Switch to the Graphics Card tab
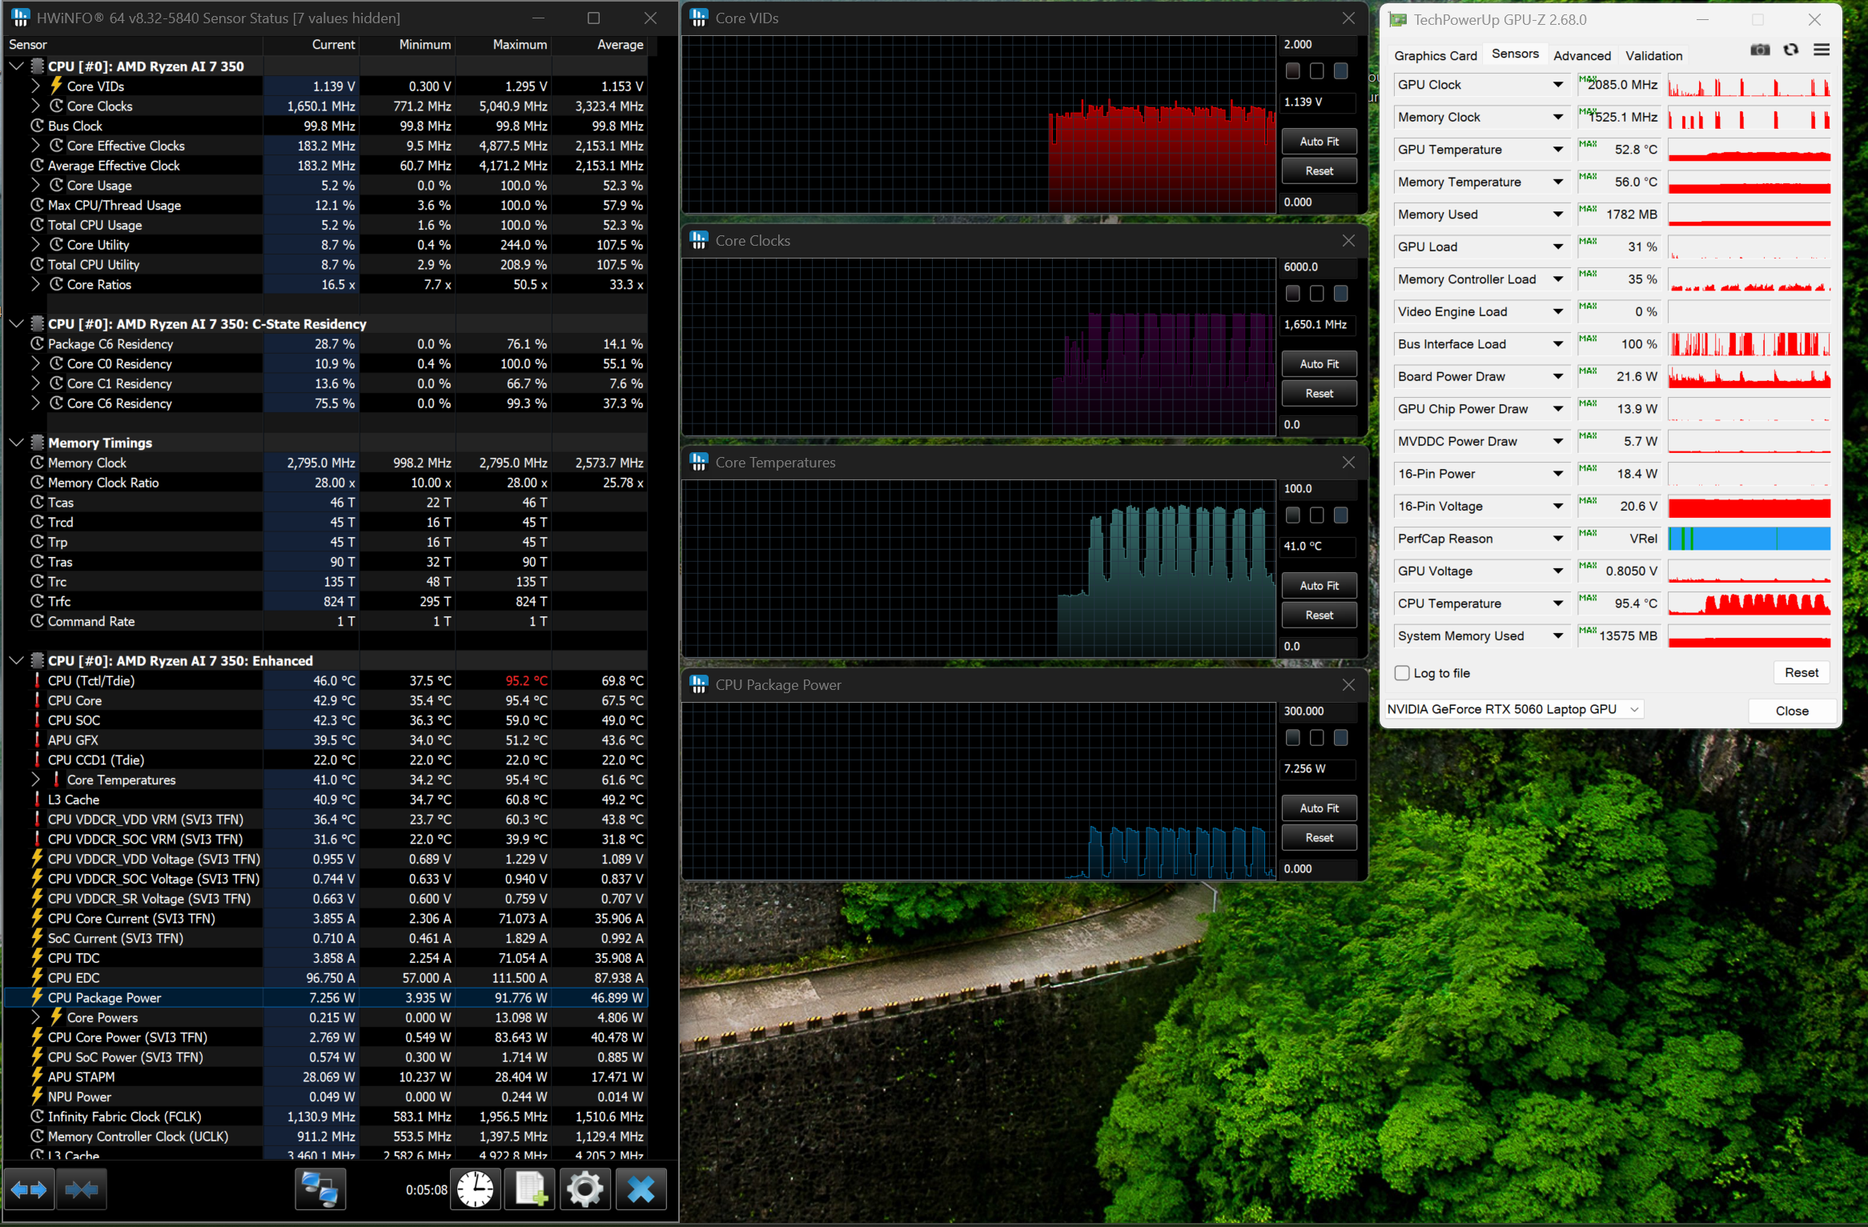 click(x=1435, y=55)
